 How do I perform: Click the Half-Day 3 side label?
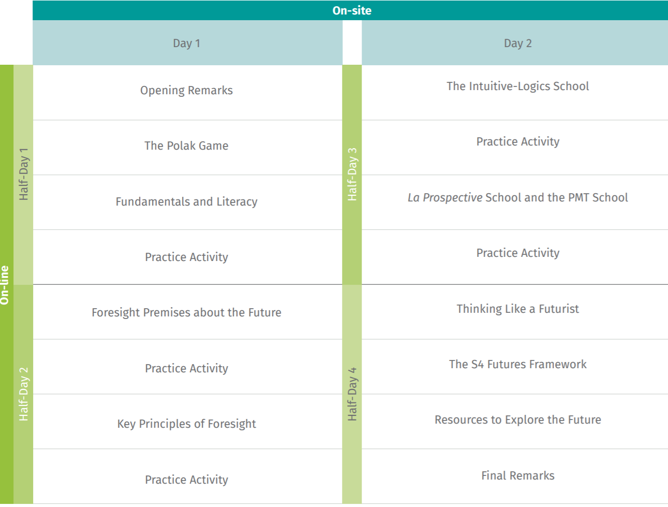pos(352,175)
